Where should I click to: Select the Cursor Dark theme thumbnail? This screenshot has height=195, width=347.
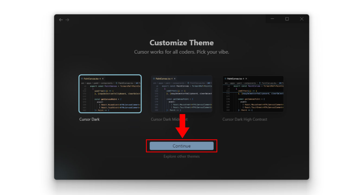pyautogui.click(x=110, y=94)
